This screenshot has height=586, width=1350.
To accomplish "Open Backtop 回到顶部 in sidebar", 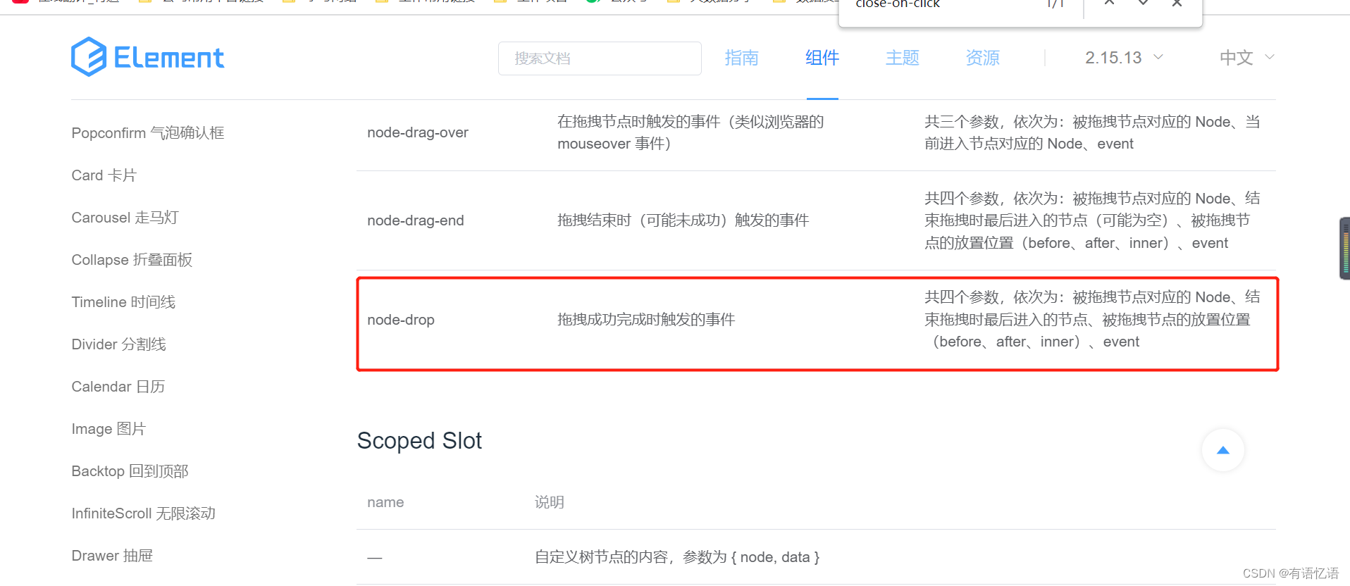I will pyautogui.click(x=130, y=471).
